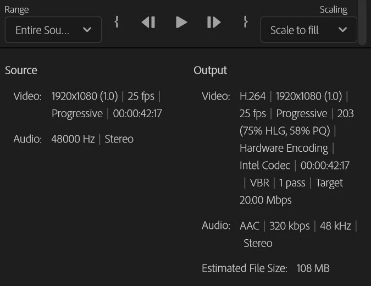Select the Source heading

pos(21,70)
